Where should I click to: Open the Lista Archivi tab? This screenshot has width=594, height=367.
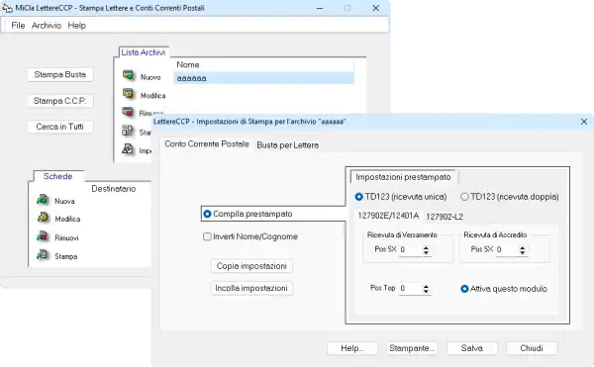[144, 52]
